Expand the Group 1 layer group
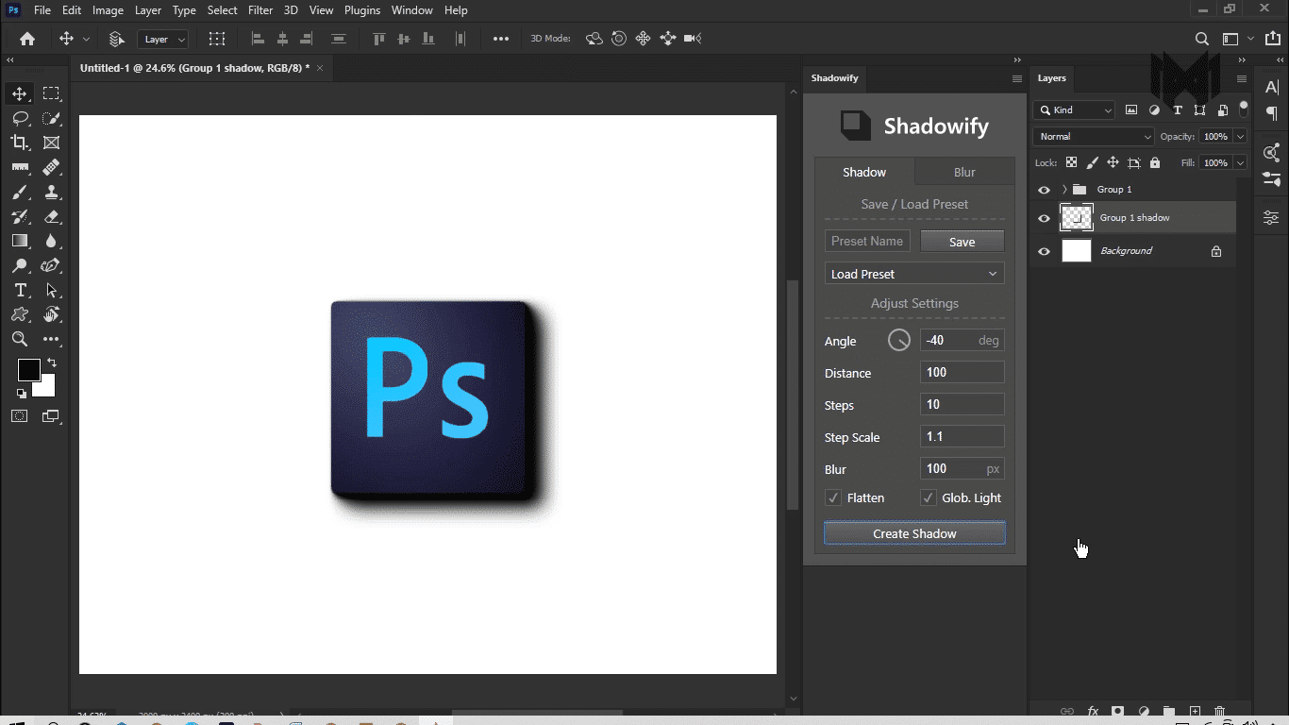The height and width of the screenshot is (725, 1289). pyautogui.click(x=1064, y=190)
